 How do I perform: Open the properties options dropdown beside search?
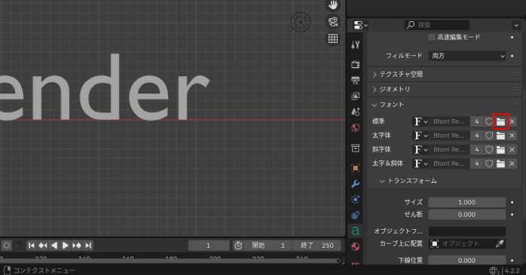(516, 25)
